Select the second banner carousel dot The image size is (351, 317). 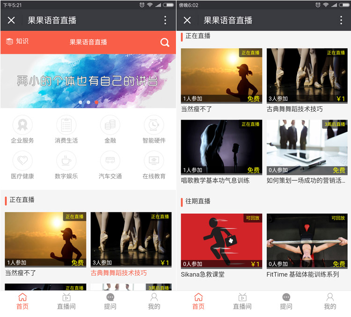coord(88,102)
